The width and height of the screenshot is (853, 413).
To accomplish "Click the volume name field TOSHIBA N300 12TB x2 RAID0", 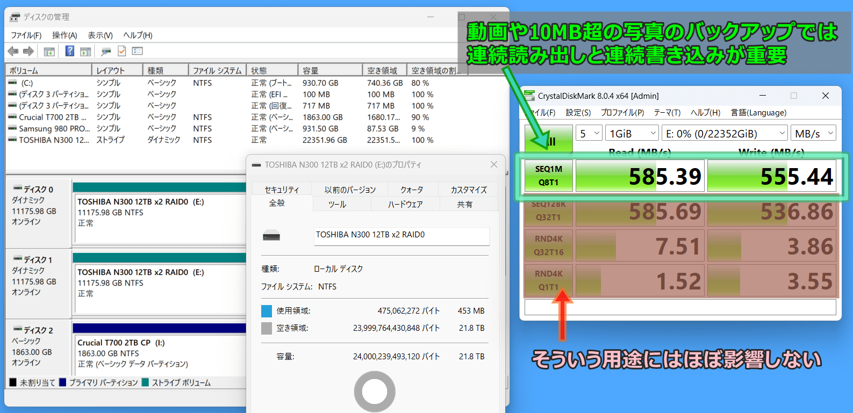I will [x=402, y=235].
